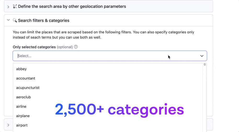Select the airplane category

[23, 116]
